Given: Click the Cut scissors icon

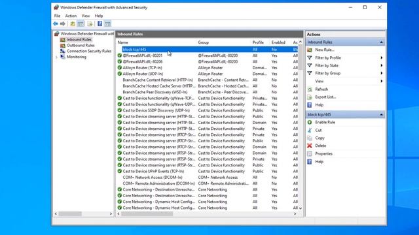Looking at the screenshot, I should (310, 131).
